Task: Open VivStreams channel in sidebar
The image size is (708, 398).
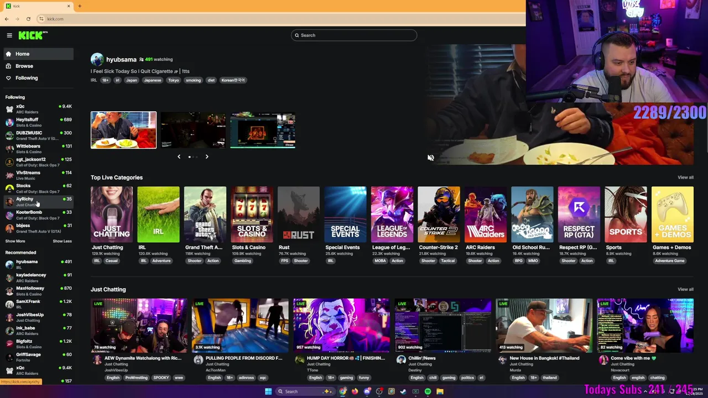Action: (38, 175)
